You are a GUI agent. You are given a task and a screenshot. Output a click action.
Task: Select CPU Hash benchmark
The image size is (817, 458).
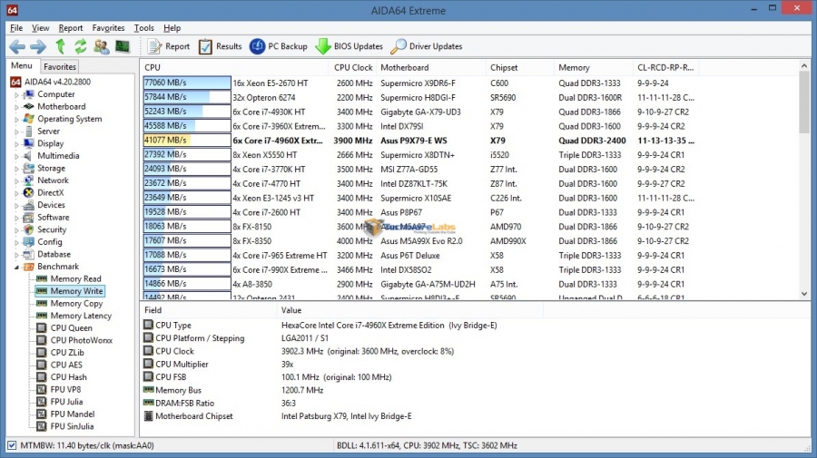pyautogui.click(x=68, y=377)
